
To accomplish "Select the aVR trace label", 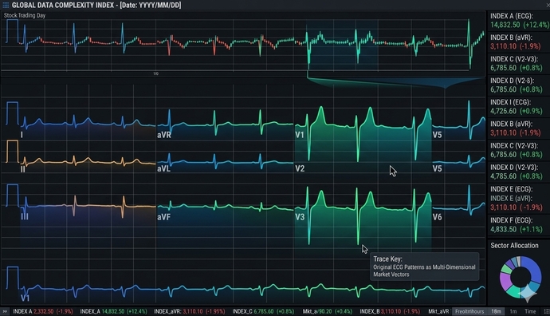I will coord(164,135).
